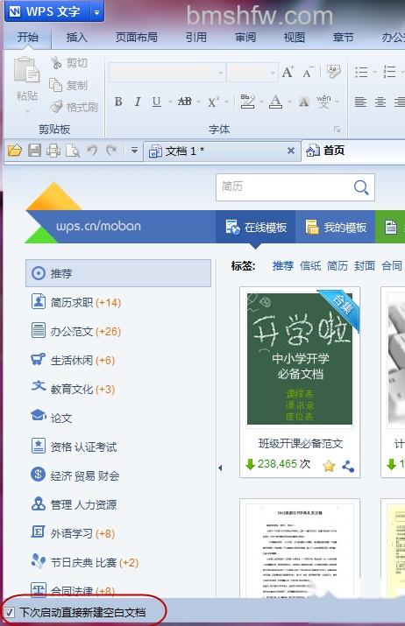Image resolution: width=405 pixels, height=626 pixels.
Task: Switch to the 审阅 ribbon tab
Action: [245, 37]
